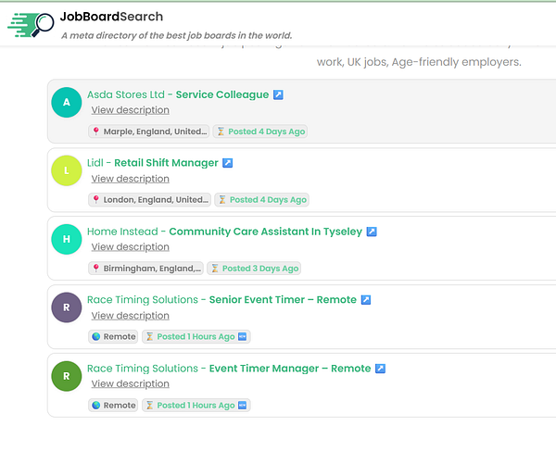Screen dimensions: 556x451
Task: Open Home Instead Community Care Assistant listing
Action: click(x=225, y=232)
